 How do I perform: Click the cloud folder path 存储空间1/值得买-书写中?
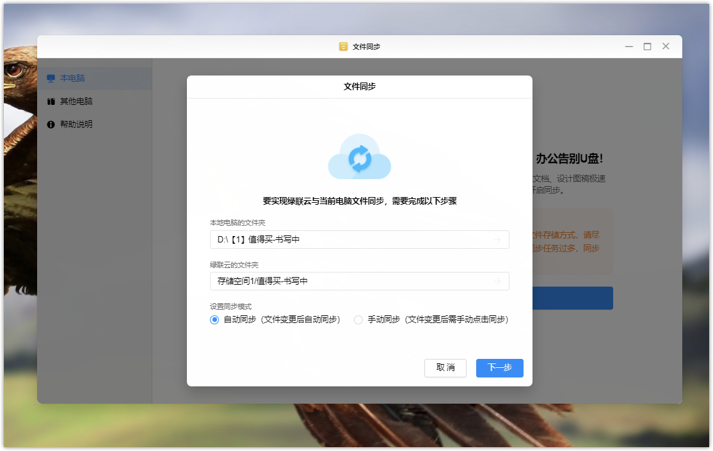click(262, 281)
